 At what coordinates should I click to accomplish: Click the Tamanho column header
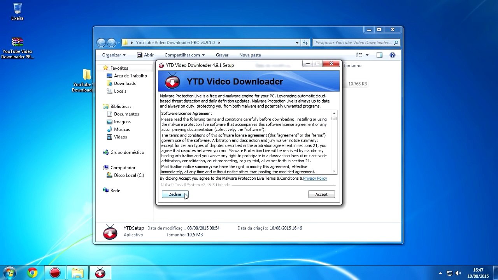(352, 66)
